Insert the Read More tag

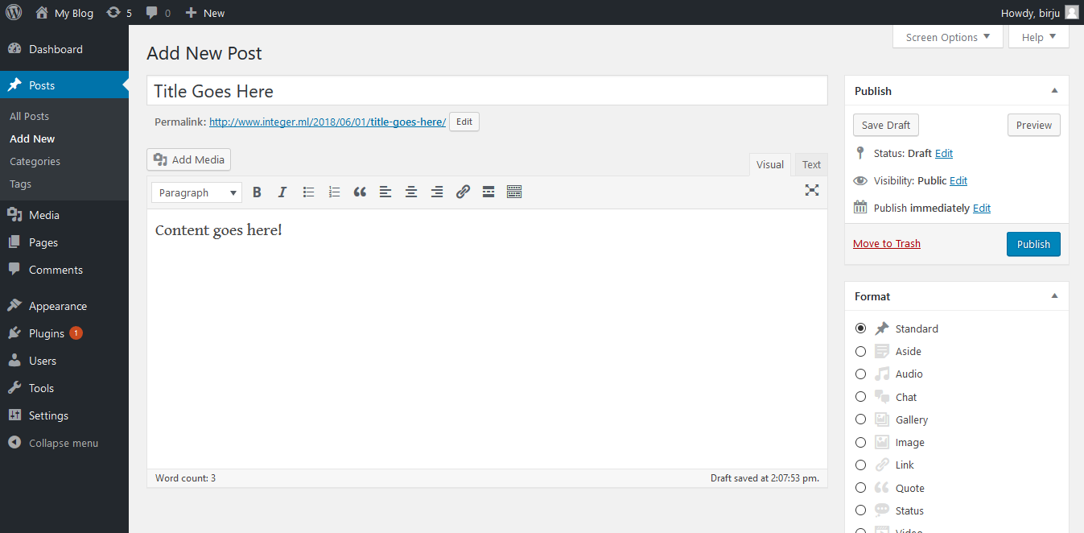click(x=488, y=192)
